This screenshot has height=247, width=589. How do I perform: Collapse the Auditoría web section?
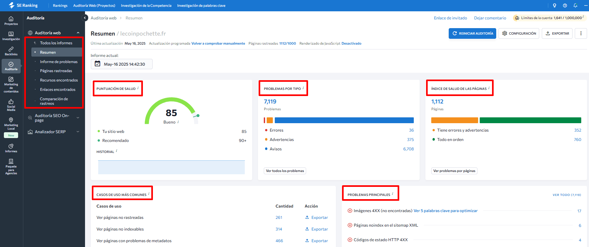[x=78, y=33]
